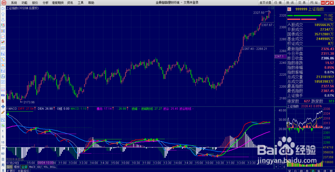
Task: Click the 行情 button in top right
Action: [278, 3]
